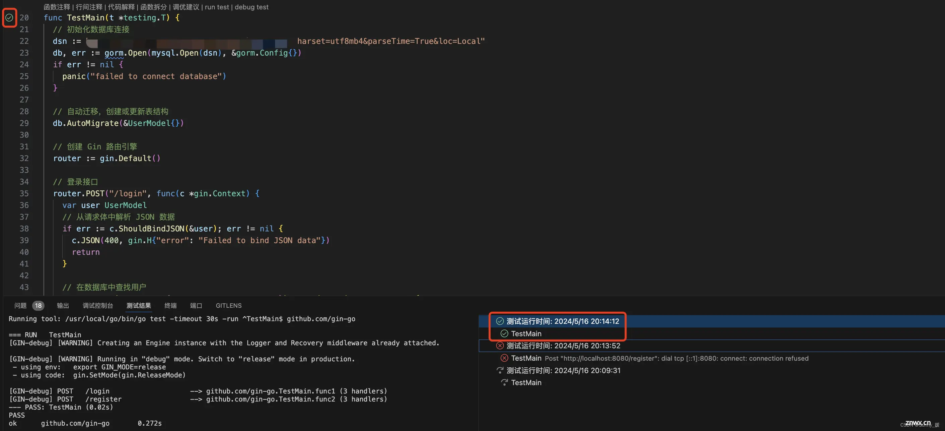Click the run test code lens
The image size is (945, 431).
tap(217, 7)
